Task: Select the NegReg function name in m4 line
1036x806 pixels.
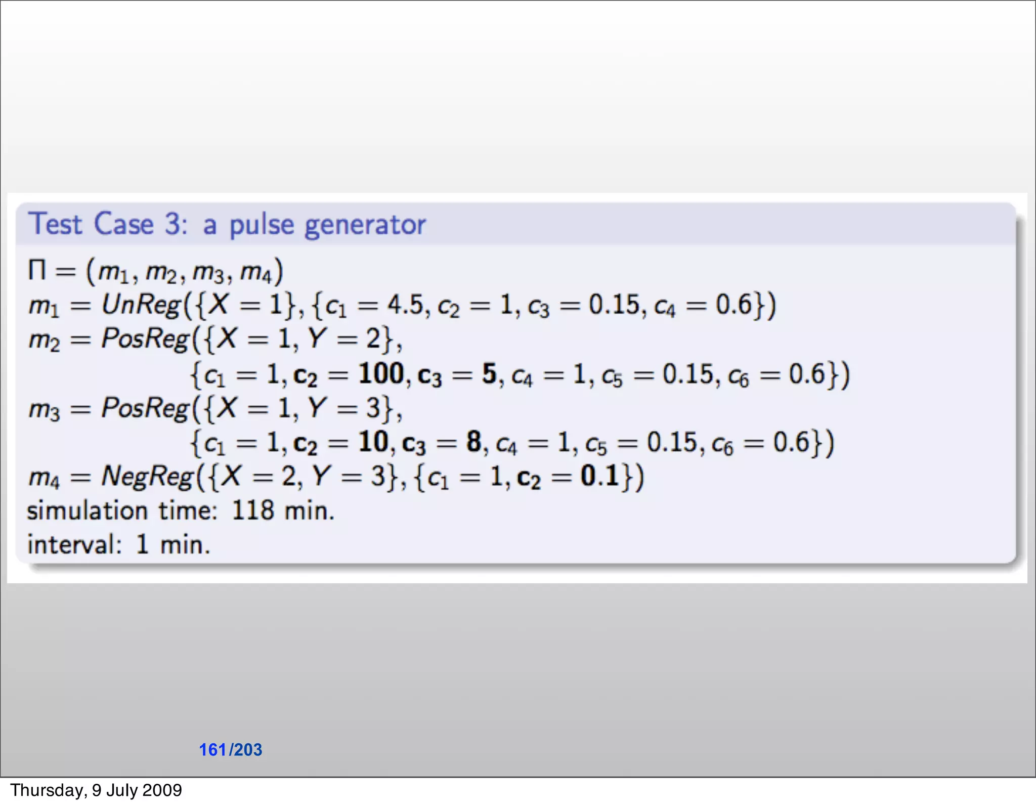Action: [147, 477]
